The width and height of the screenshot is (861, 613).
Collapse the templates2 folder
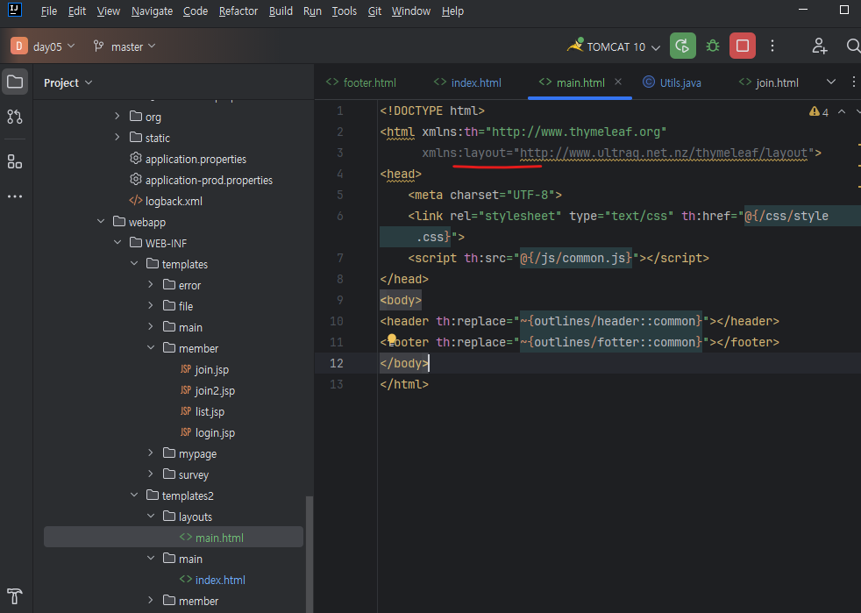coord(135,495)
